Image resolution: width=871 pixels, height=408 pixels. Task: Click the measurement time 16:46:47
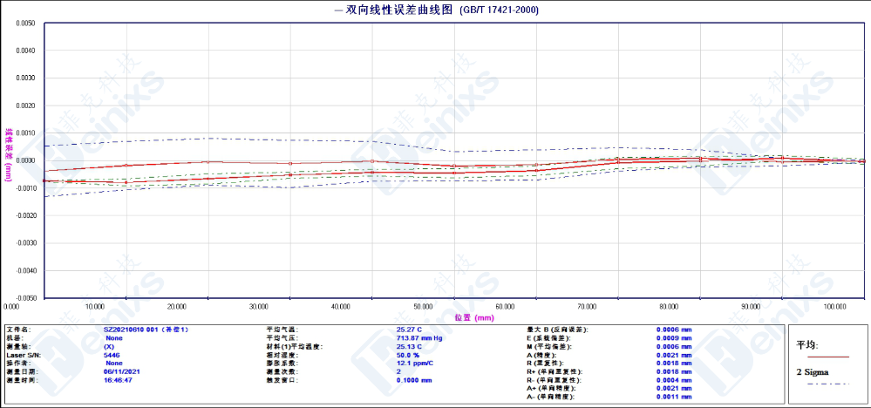(x=119, y=380)
